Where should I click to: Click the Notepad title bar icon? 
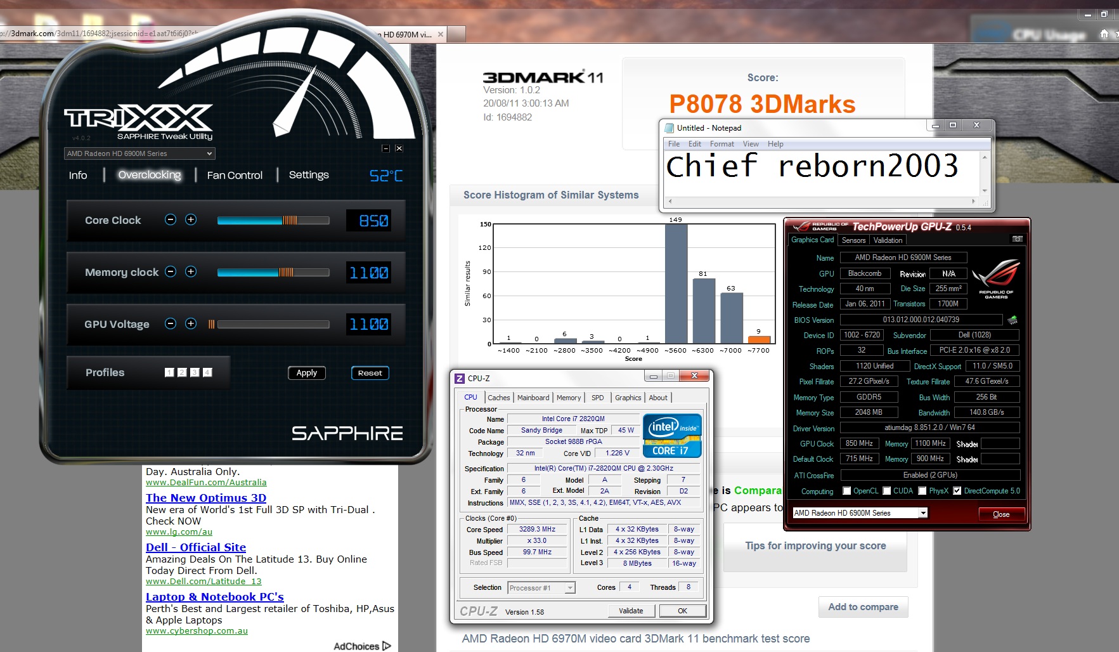pos(669,127)
